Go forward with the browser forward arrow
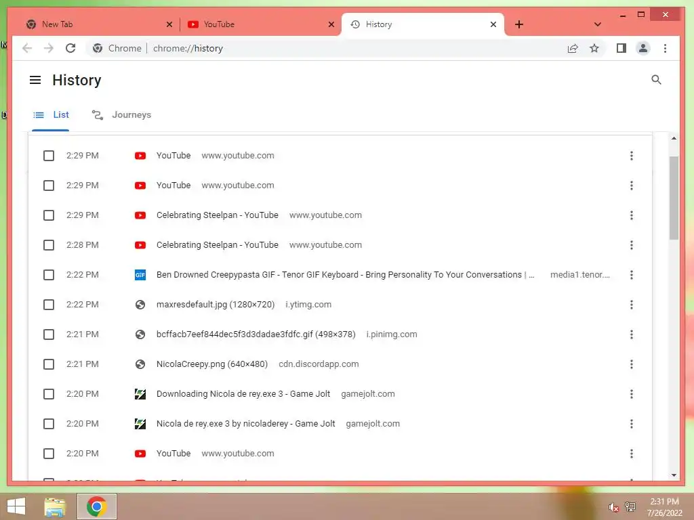Screen dimensions: 694x520 (x=49, y=48)
